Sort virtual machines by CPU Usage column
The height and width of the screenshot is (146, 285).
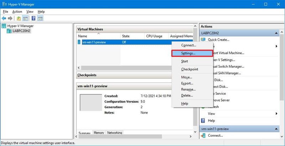pos(156,36)
